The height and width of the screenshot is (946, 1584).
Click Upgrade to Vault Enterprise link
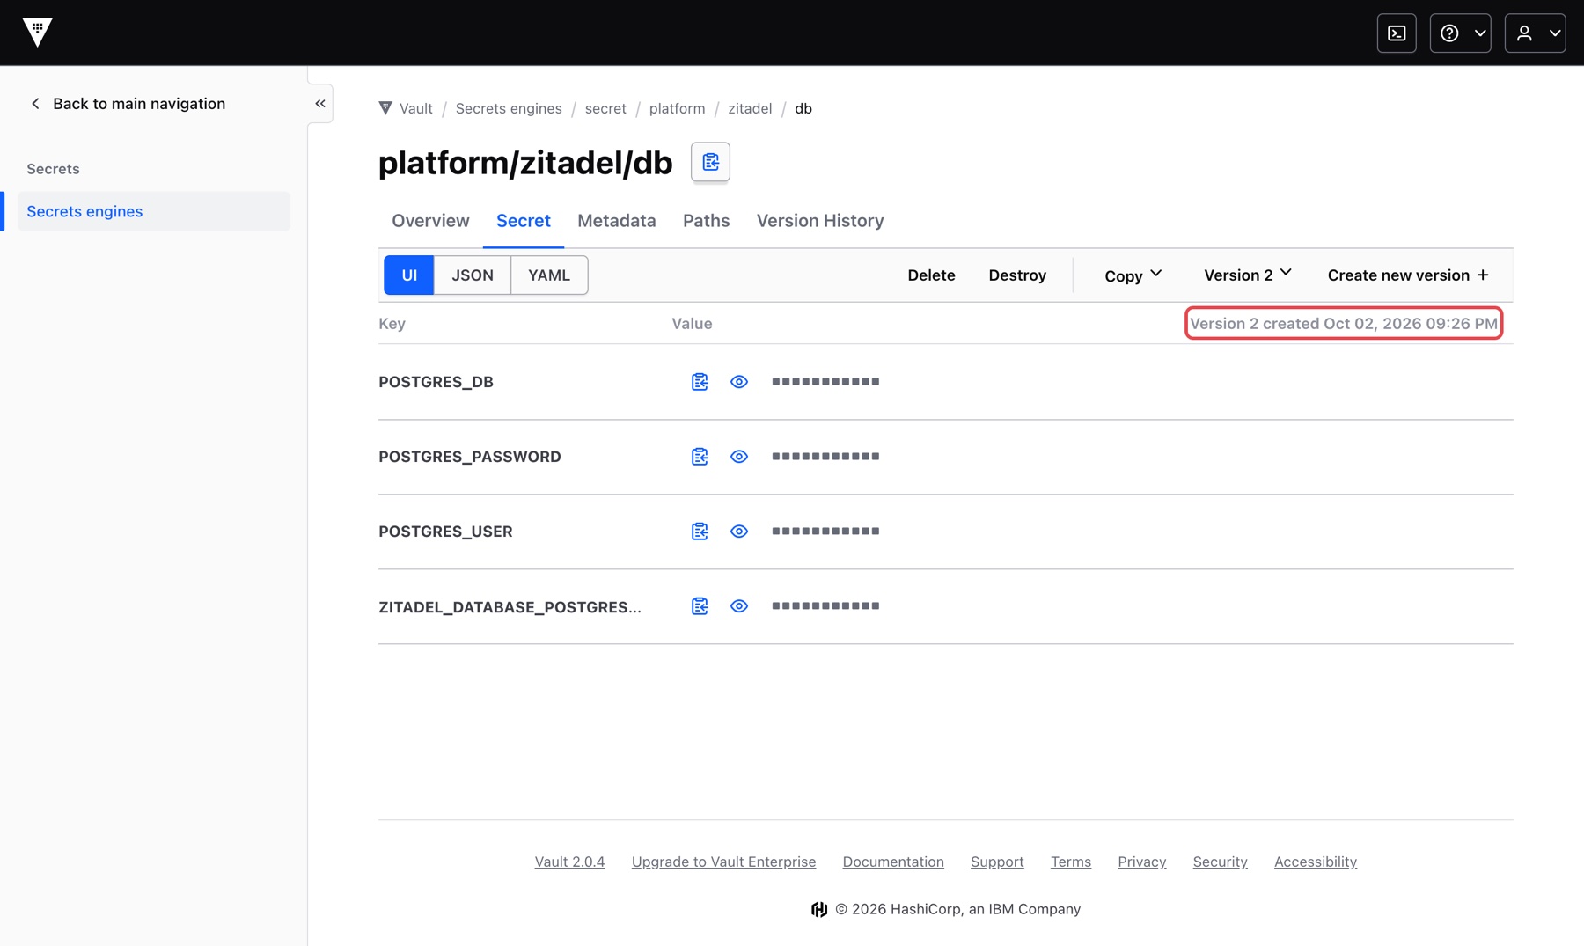723,862
